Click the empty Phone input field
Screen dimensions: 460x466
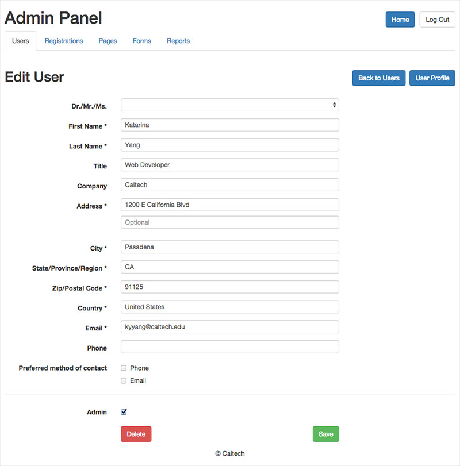click(x=229, y=347)
